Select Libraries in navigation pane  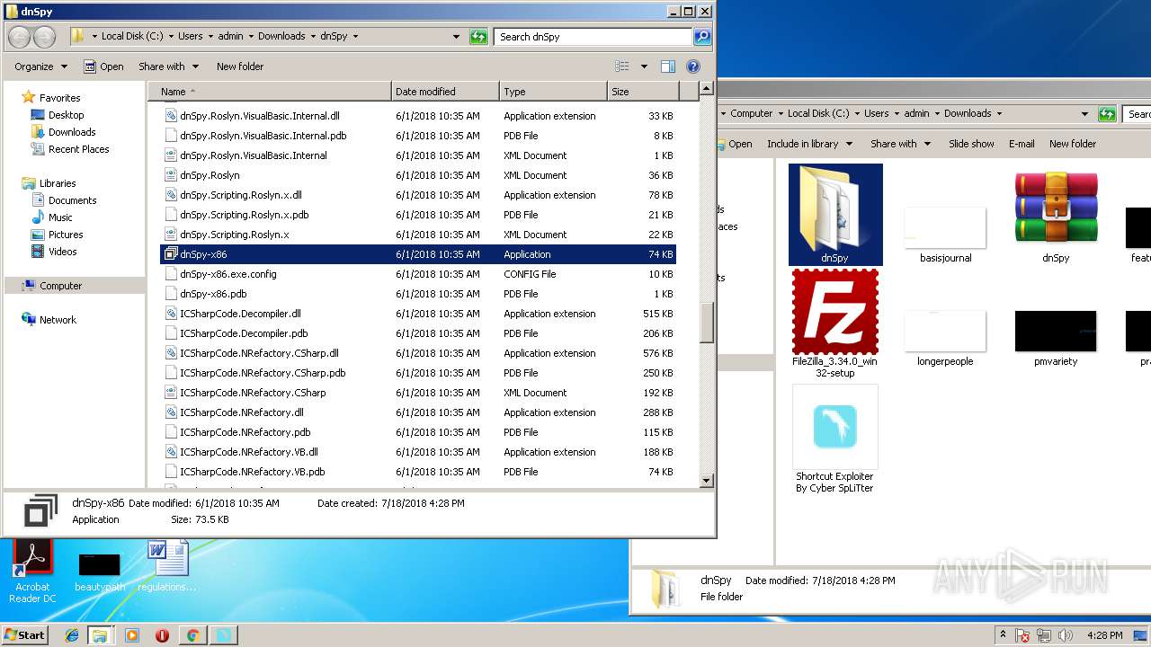tap(58, 183)
